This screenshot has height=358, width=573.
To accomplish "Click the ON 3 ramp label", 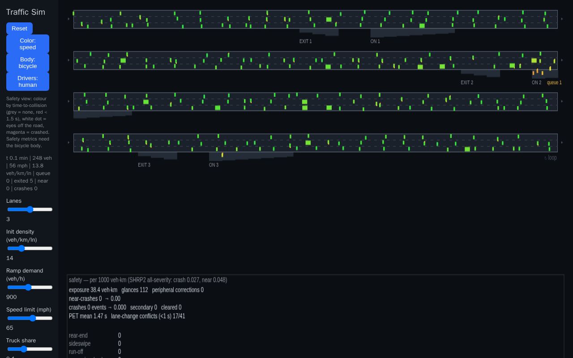I will [214, 165].
